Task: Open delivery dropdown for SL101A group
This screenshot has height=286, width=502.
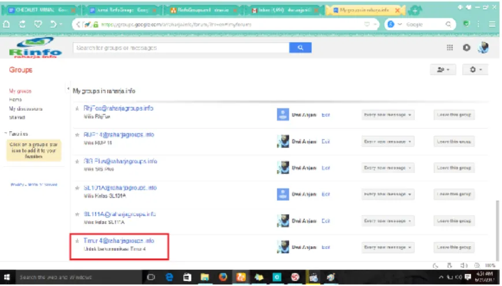Action: coord(388,194)
